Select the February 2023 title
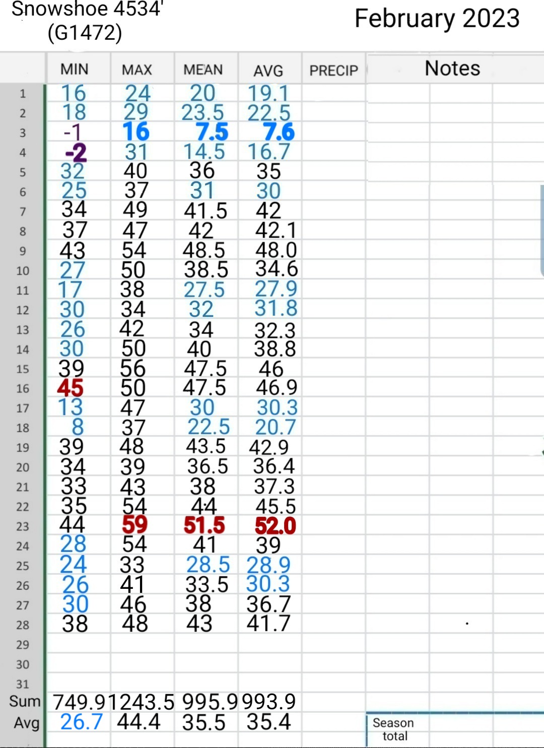 click(x=437, y=18)
